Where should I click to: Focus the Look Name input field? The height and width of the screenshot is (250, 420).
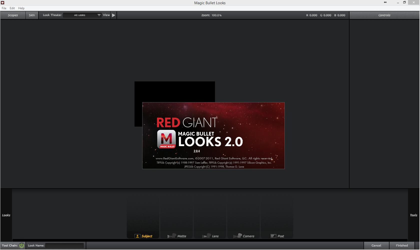coord(64,246)
